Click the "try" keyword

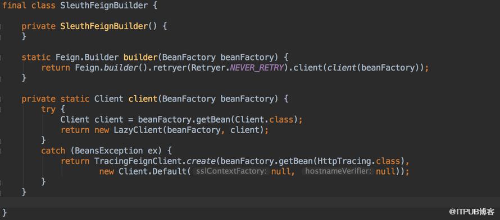tap(48, 109)
